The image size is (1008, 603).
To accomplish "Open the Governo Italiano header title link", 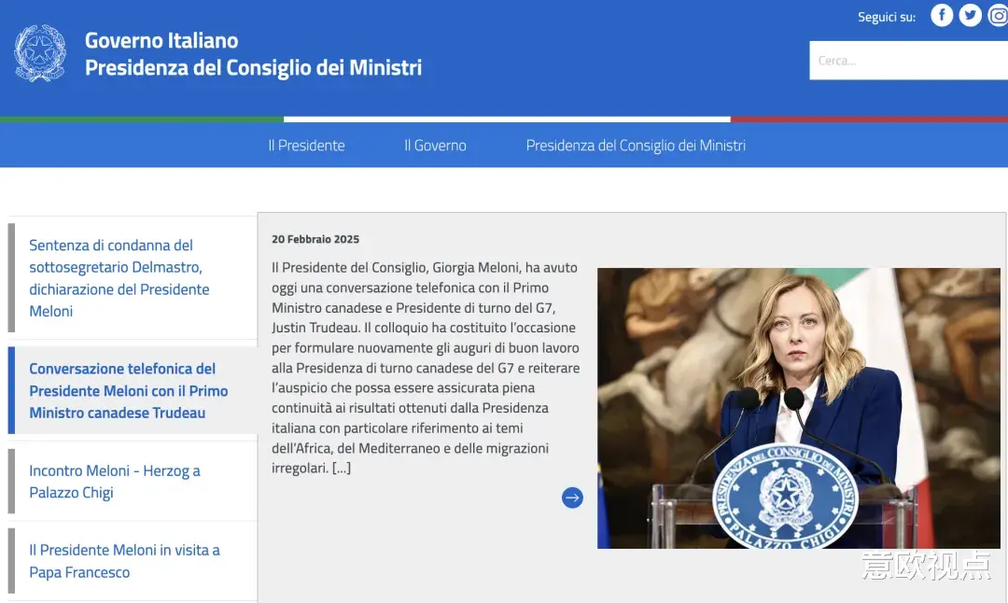I will click(253, 54).
